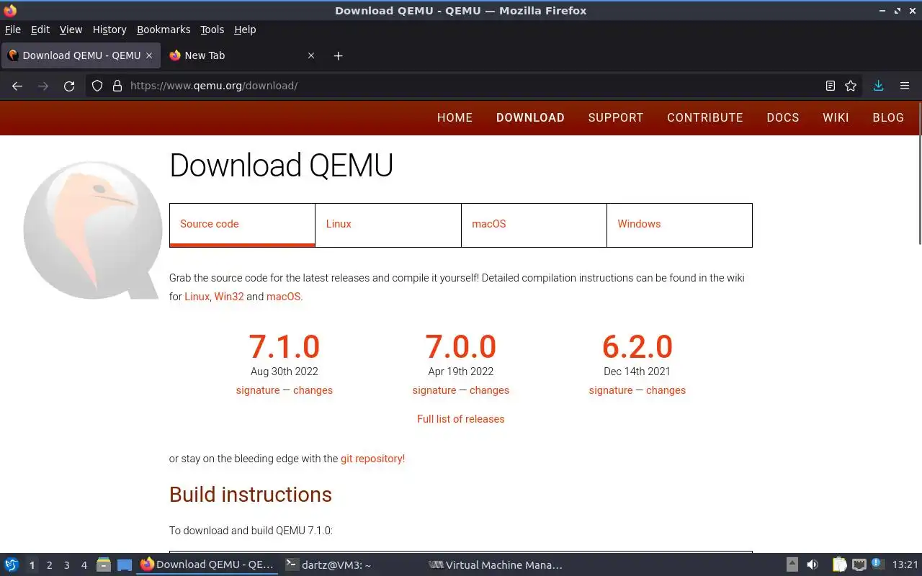The image size is (922, 576).
Task: Open the volume speaker tray icon
Action: point(813,564)
